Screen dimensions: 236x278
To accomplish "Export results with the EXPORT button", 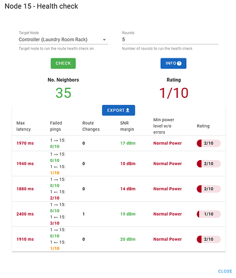I will click(119, 110).
